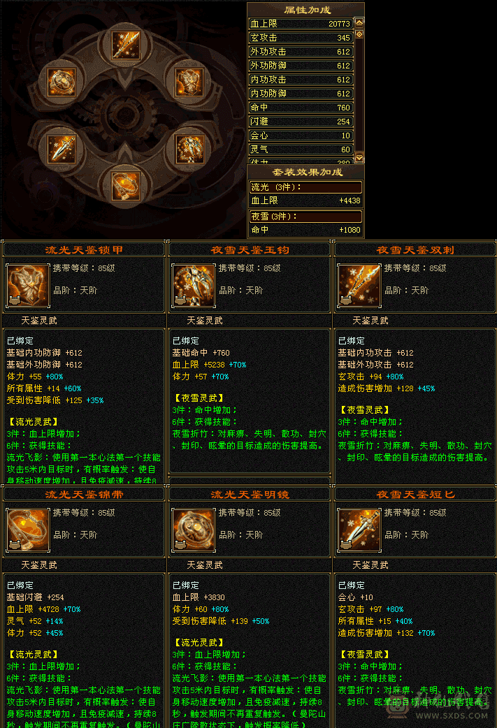Click the attribute list scrollbar thumb
This screenshot has width=497, height=728.
tap(359, 34)
